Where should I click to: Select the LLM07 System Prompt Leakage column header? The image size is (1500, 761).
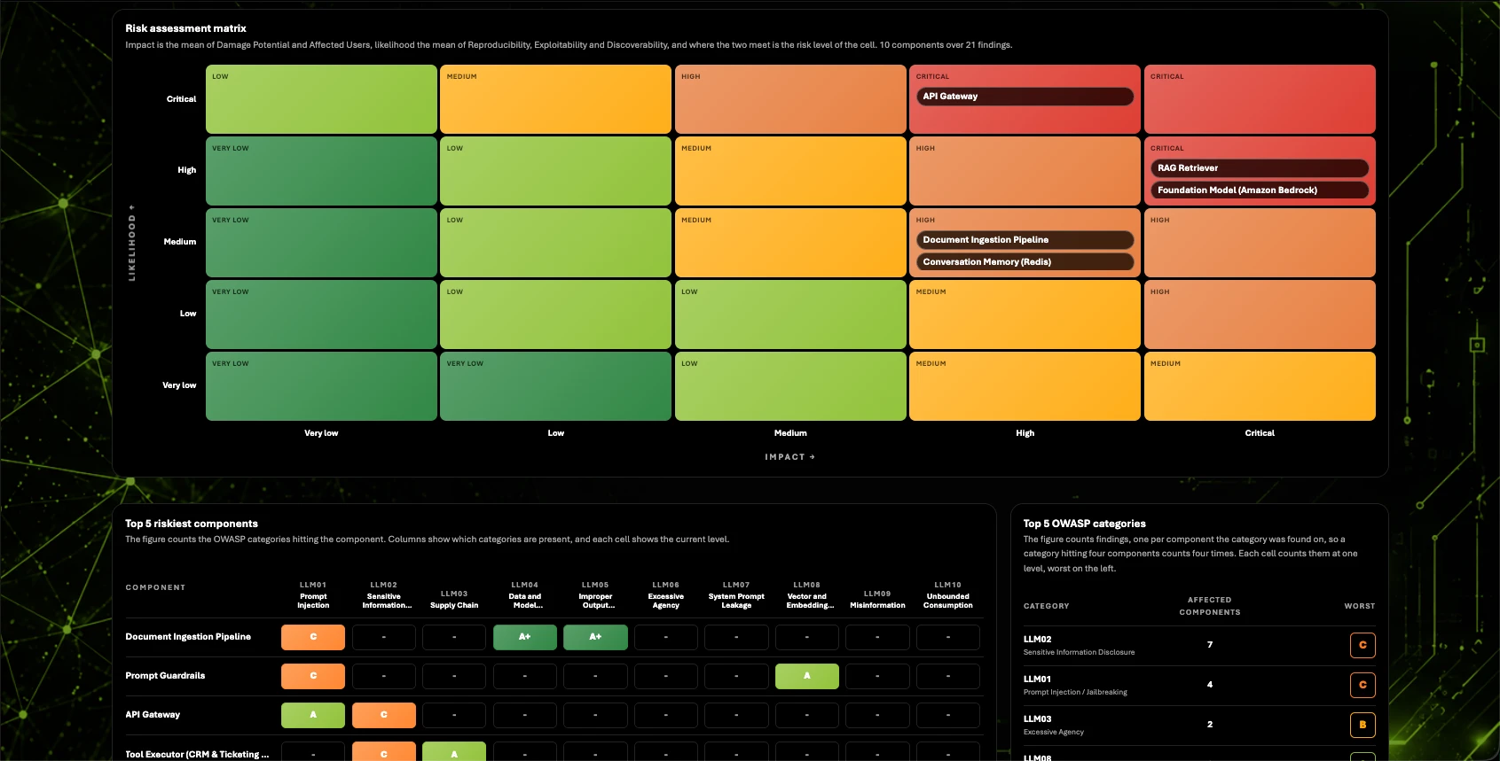(736, 595)
